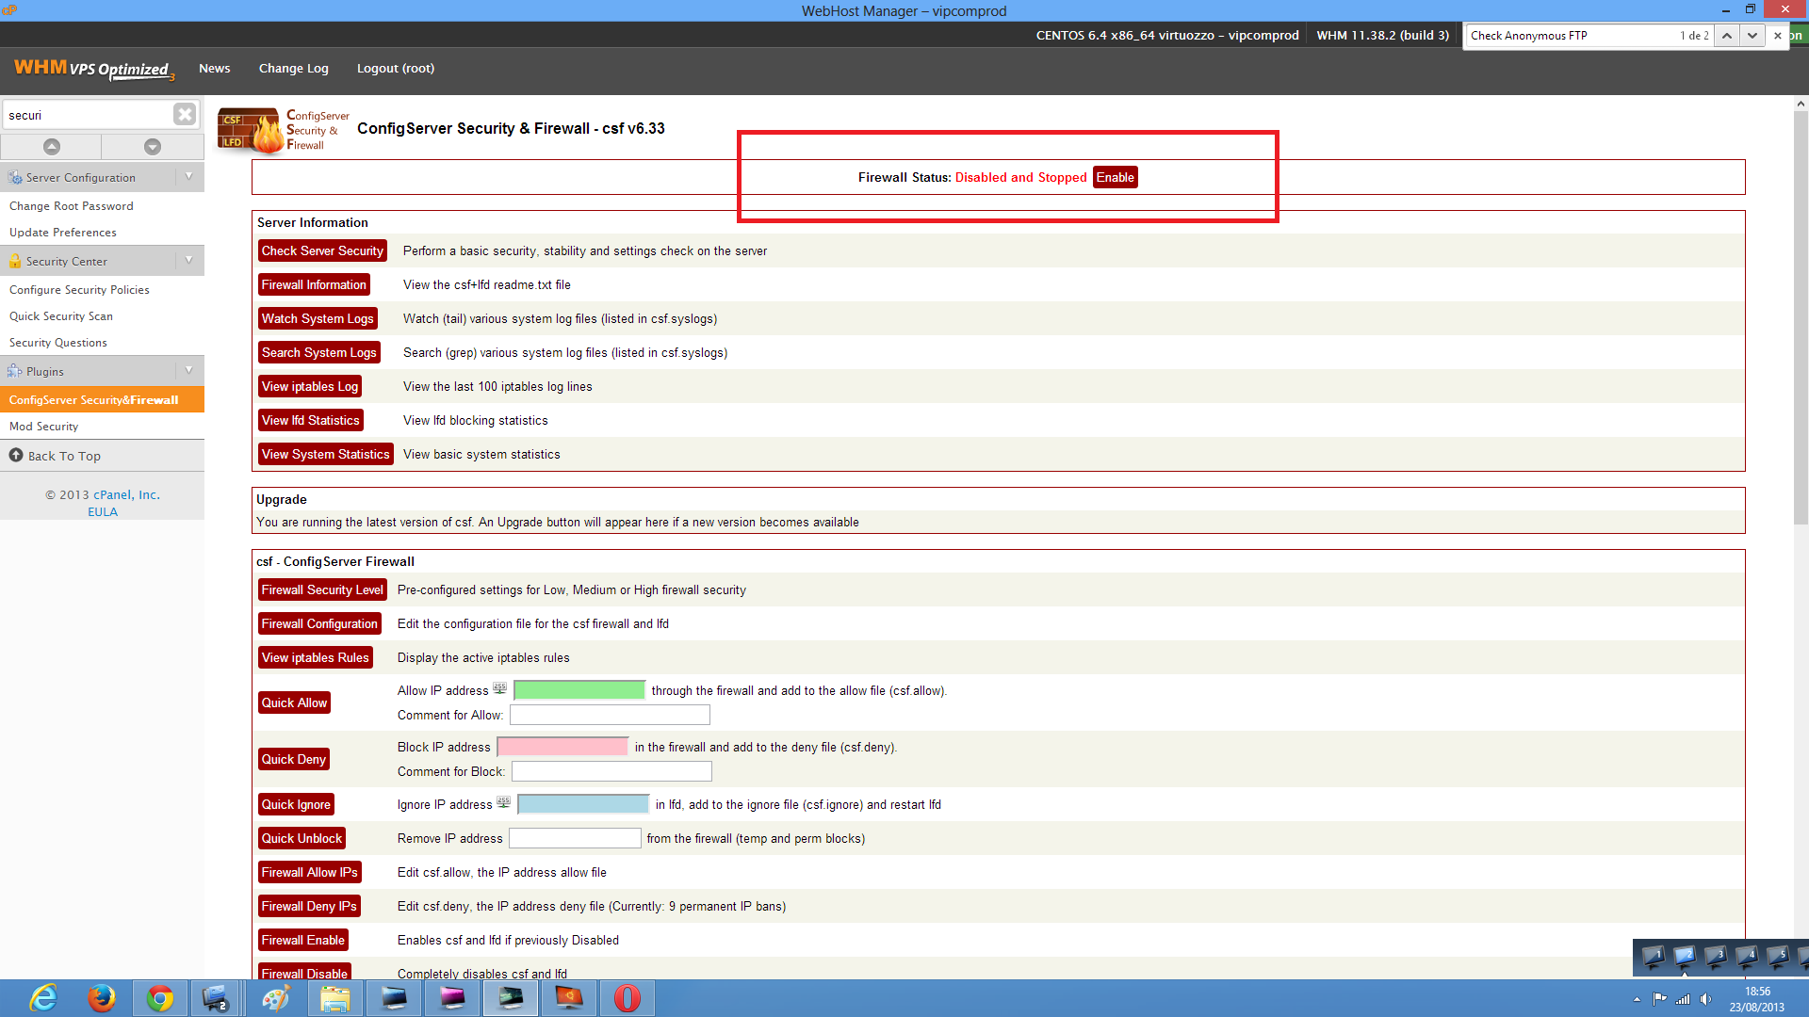Click the keyboard icon beside Ignore IP address
Screen dimensions: 1809x1017
click(503, 802)
